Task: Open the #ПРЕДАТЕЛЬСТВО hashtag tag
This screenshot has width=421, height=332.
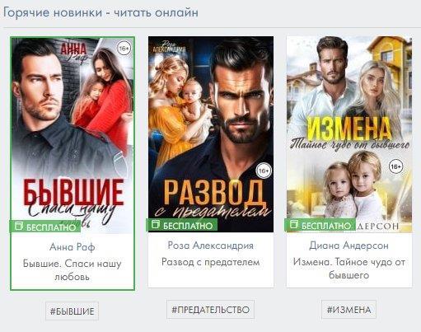Action: click(x=210, y=310)
